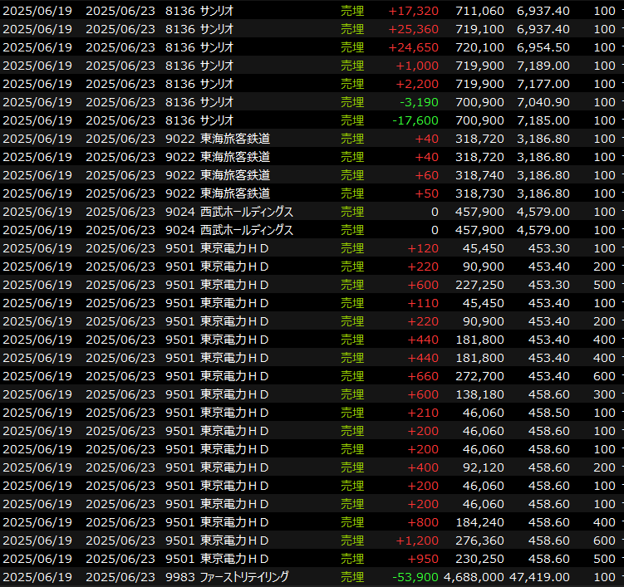Select the サンリオ row with +17,320 profit

216,11
